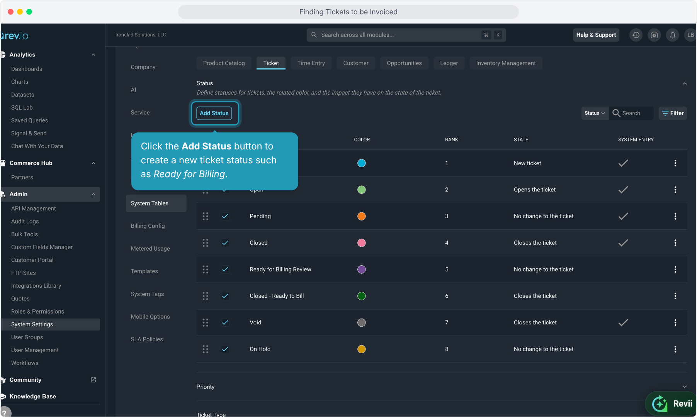The height and width of the screenshot is (417, 697).
Task: Open more options for New ticket row
Action: click(675, 163)
